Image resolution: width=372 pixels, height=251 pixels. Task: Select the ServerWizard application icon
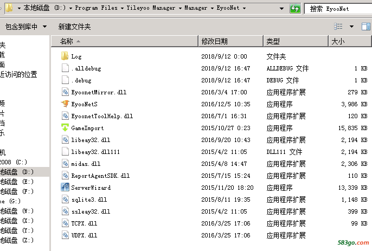pos(65,187)
